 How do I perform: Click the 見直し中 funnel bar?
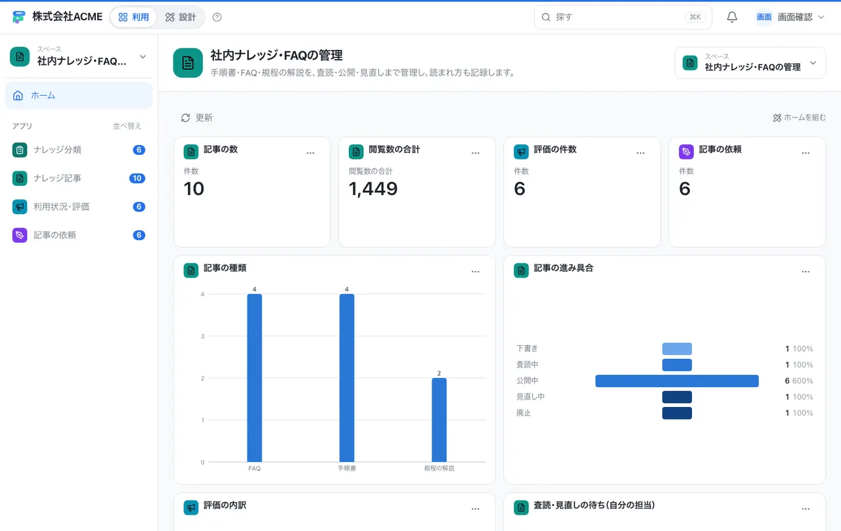[677, 397]
